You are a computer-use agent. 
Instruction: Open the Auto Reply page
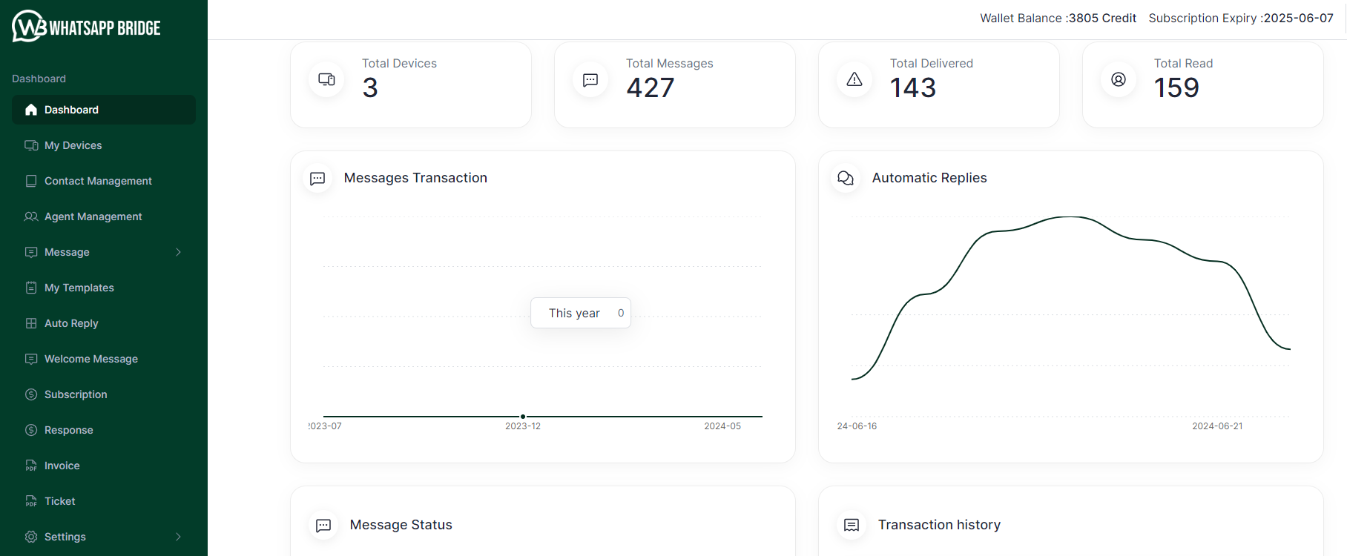coord(104,323)
